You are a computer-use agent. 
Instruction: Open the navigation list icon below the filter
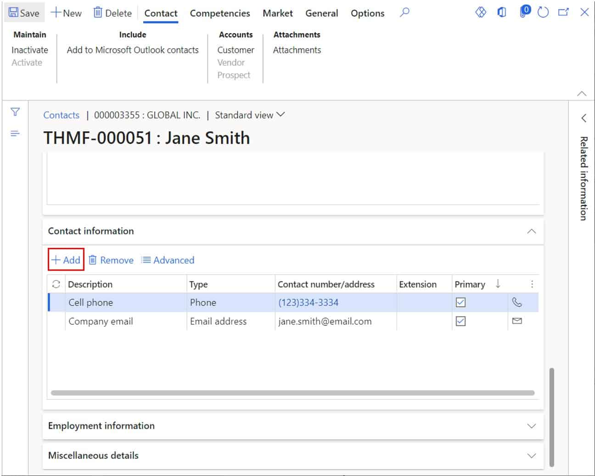15,133
